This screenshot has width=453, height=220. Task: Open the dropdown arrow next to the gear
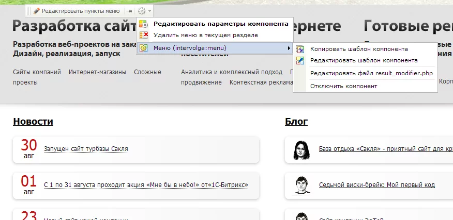coord(149,11)
